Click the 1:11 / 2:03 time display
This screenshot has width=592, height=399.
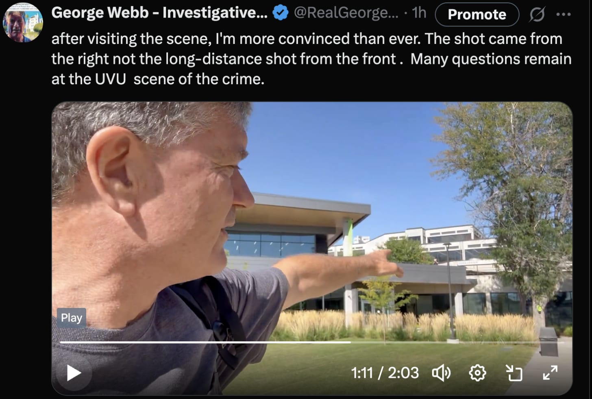pyautogui.click(x=385, y=373)
